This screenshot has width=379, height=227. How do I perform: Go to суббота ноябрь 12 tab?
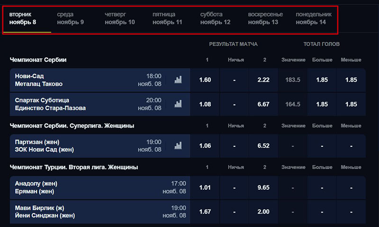[215, 18]
